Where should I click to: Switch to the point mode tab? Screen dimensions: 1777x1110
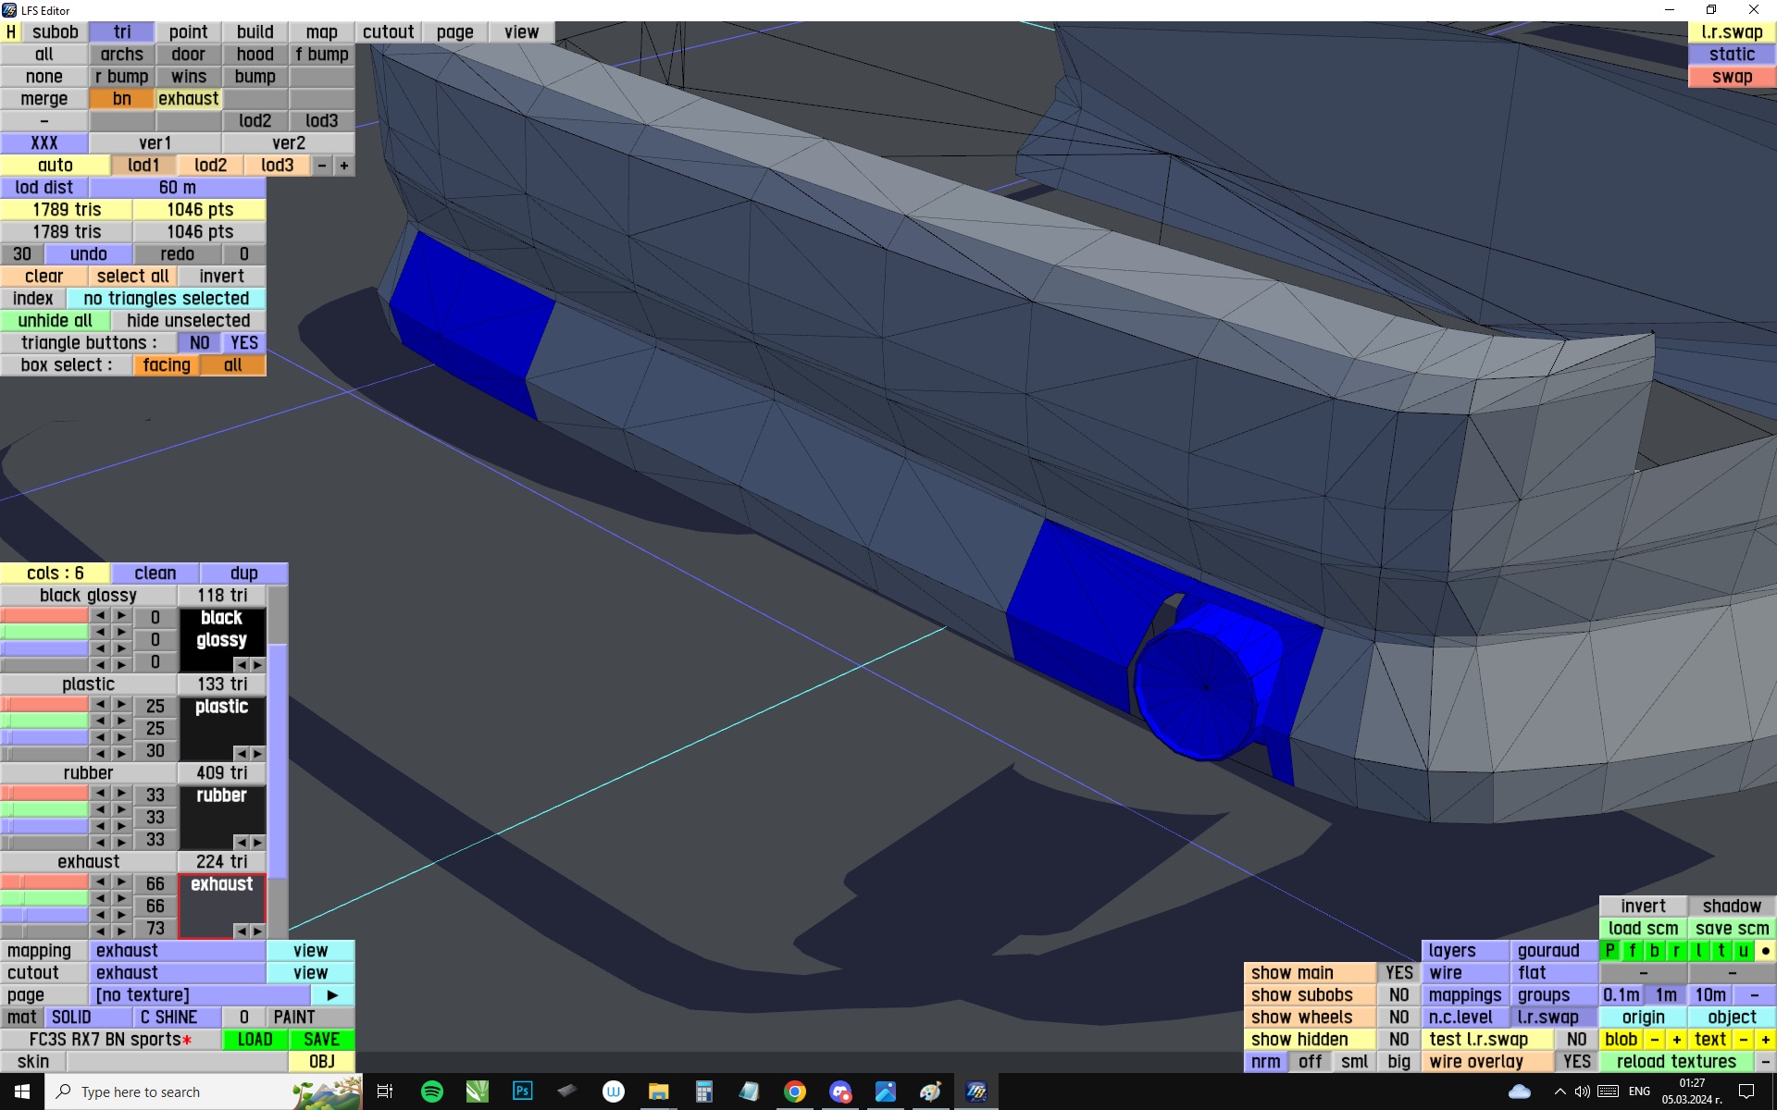tap(188, 32)
